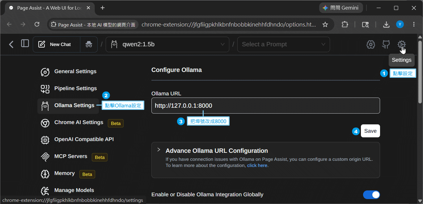Click the Ollama URL input field
The image size is (423, 204).
265,106
